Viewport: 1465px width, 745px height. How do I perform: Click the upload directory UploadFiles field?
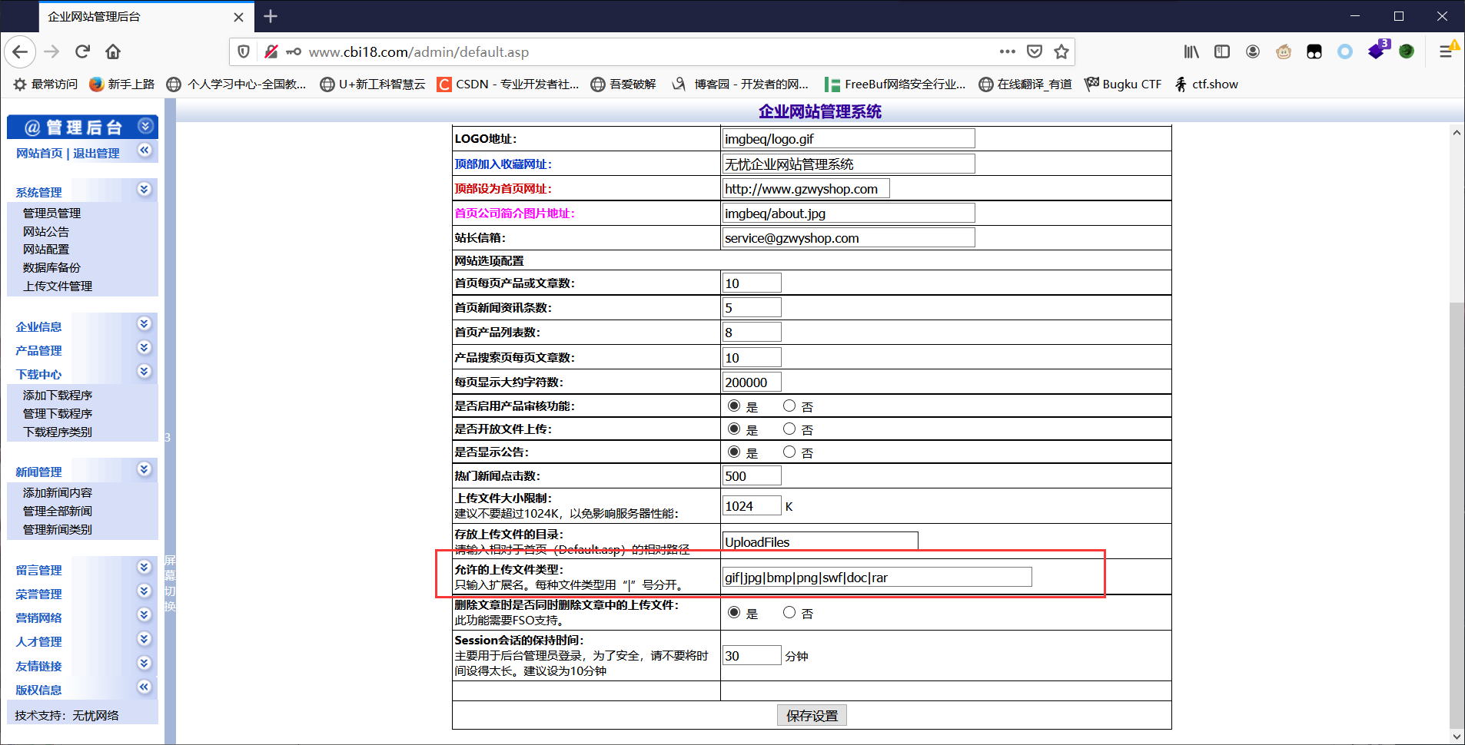pos(820,541)
